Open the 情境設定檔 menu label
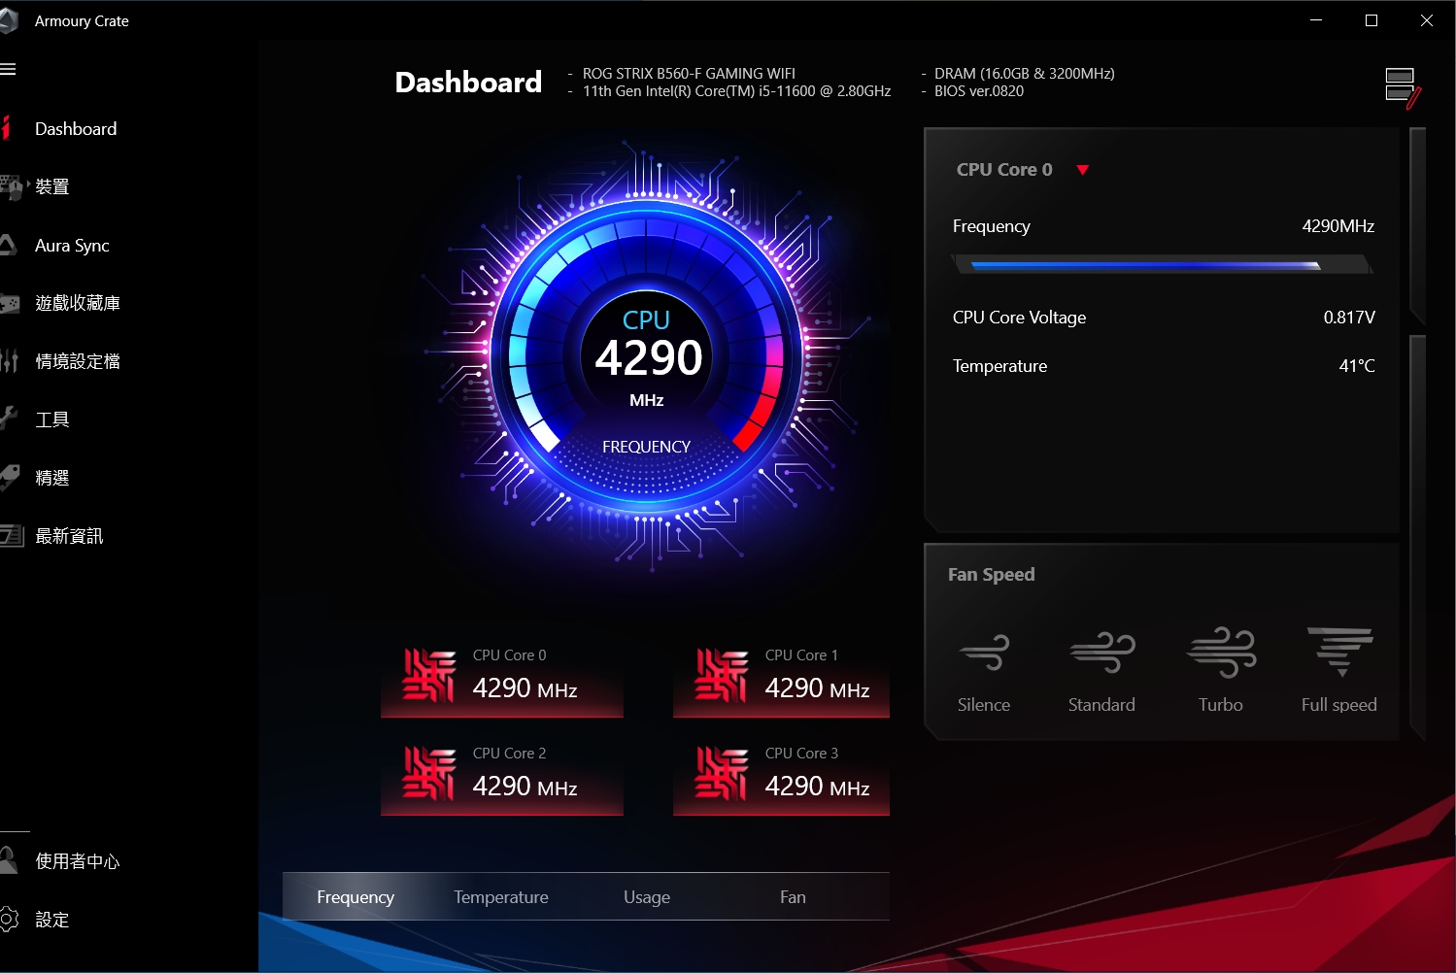The width and height of the screenshot is (1456, 973). click(78, 361)
